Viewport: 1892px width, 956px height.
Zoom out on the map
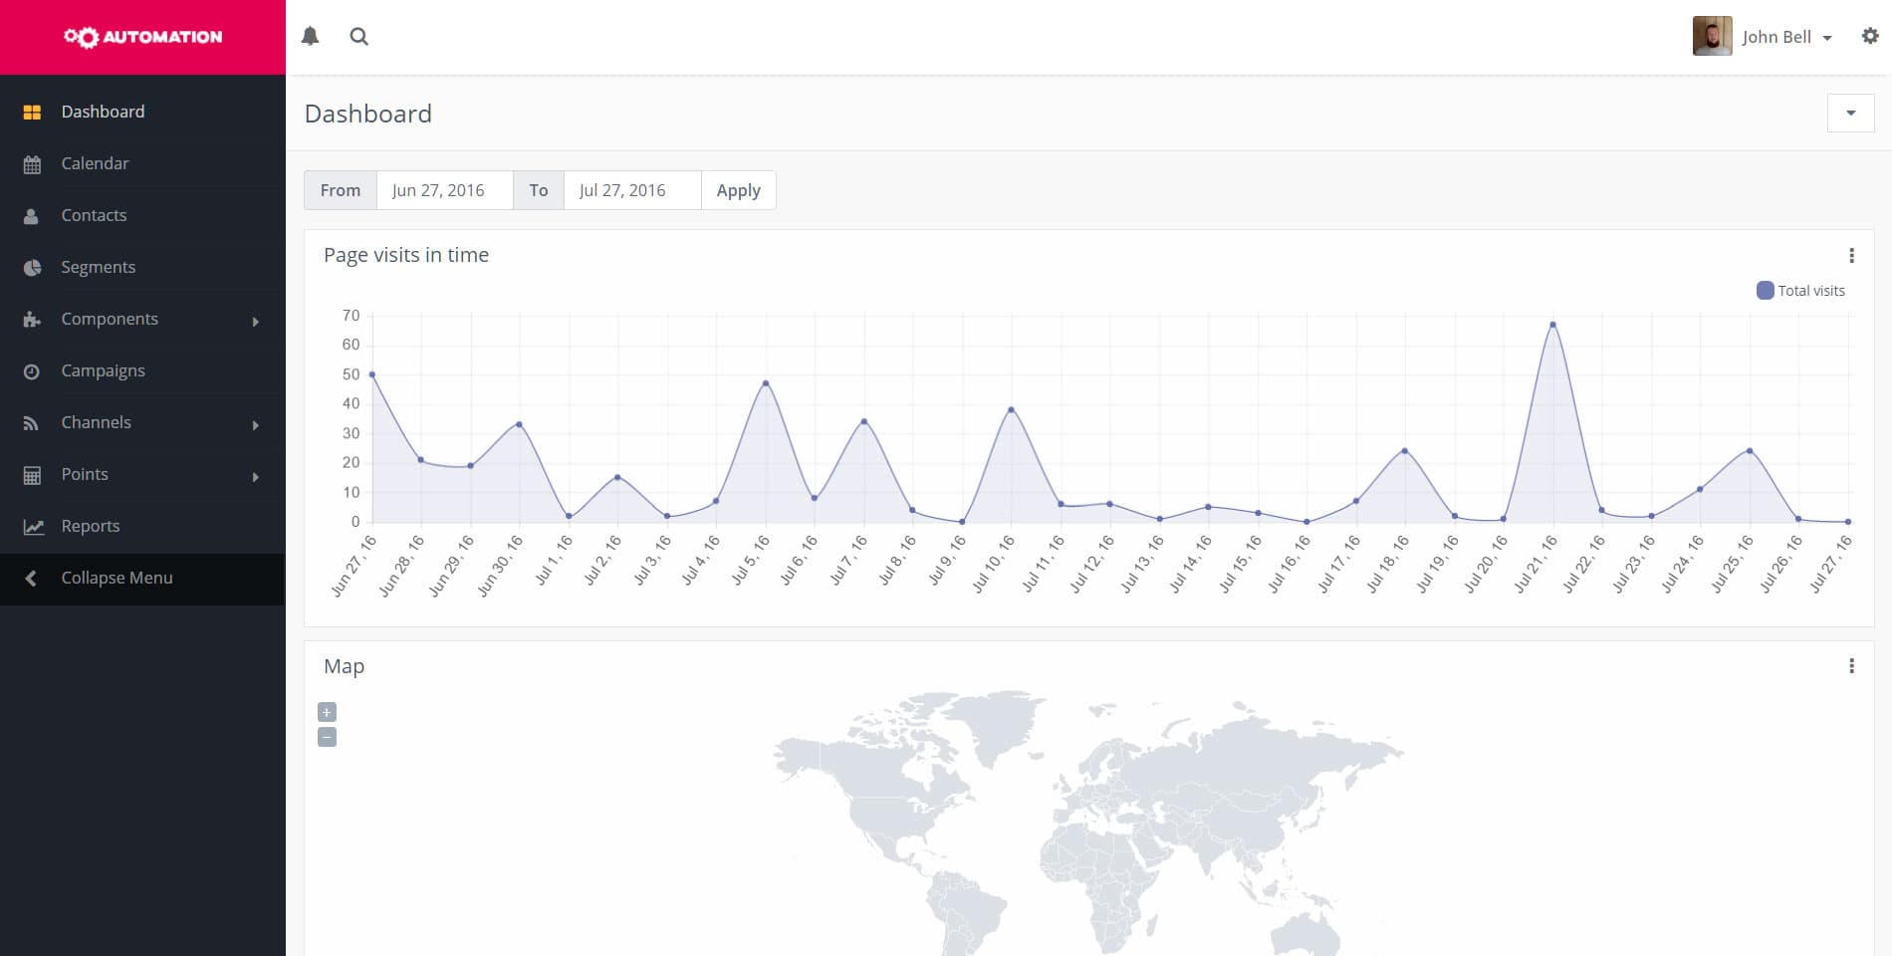coord(327,737)
